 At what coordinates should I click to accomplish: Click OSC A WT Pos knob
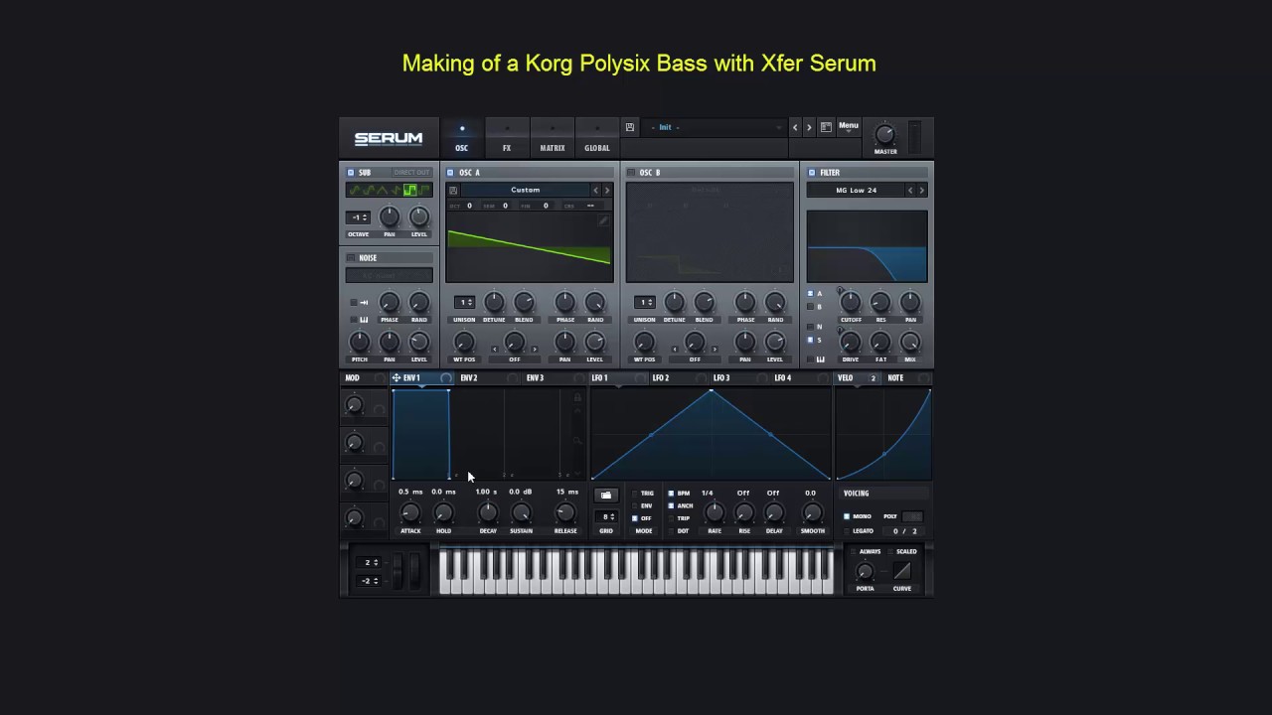coord(464,343)
